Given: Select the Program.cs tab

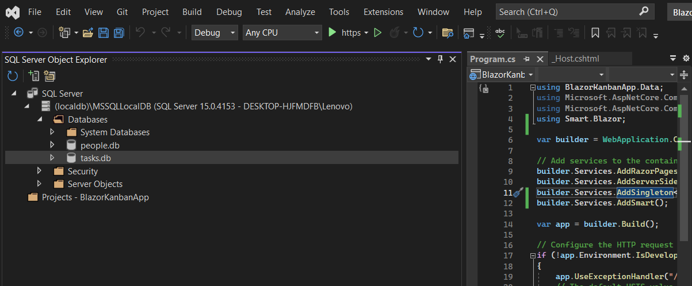Looking at the screenshot, I should click(x=492, y=59).
